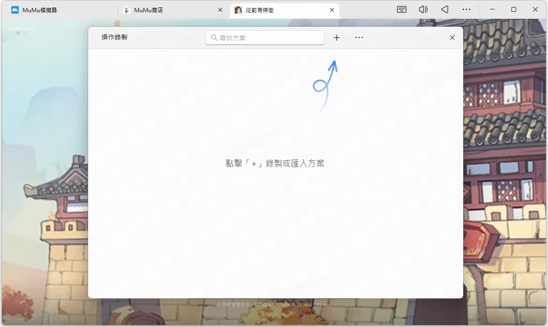
Task: Select the 從前有條街 tab
Action: click(x=285, y=10)
